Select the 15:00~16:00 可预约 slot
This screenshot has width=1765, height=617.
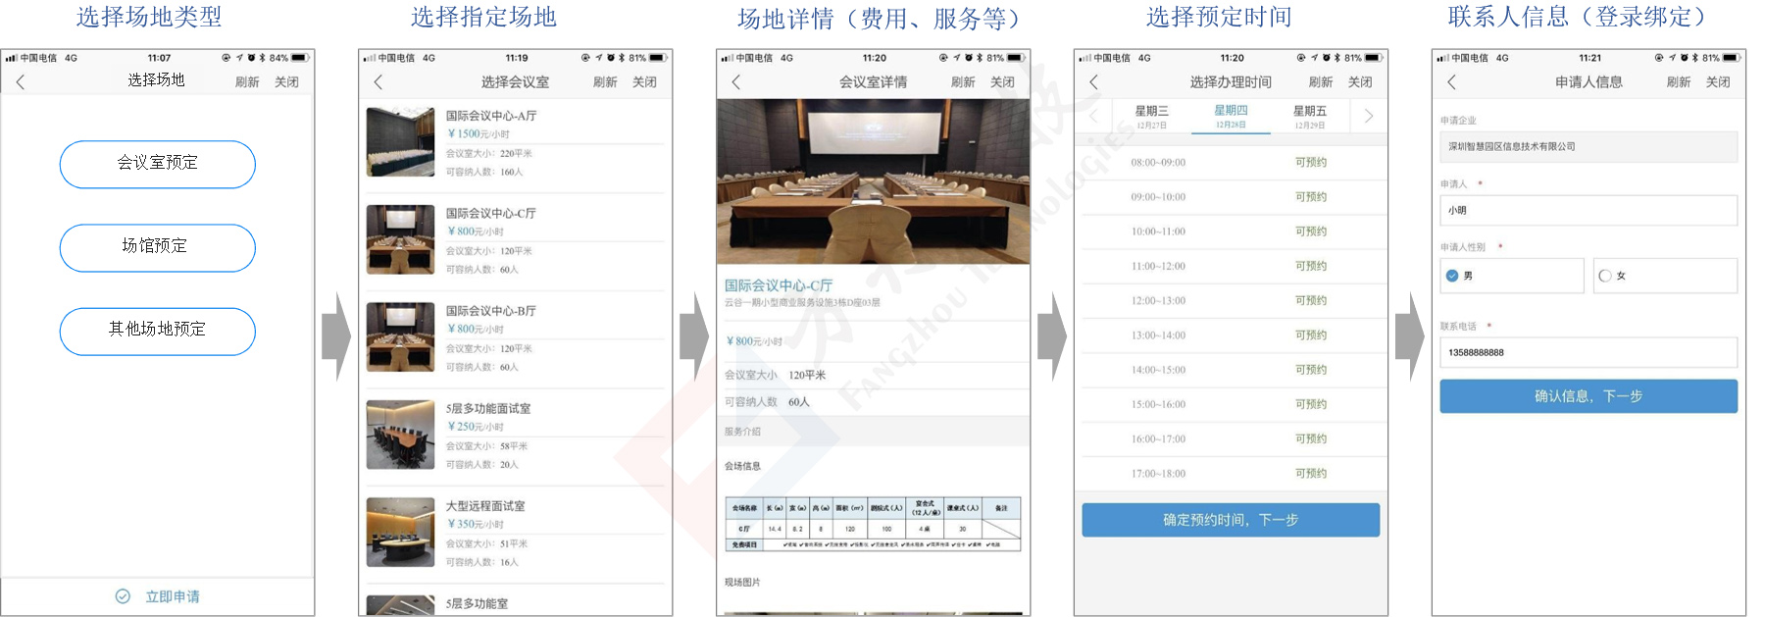1231,404
